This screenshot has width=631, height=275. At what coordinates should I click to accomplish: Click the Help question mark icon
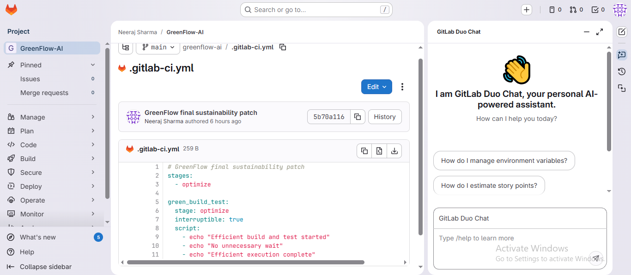[11, 252]
